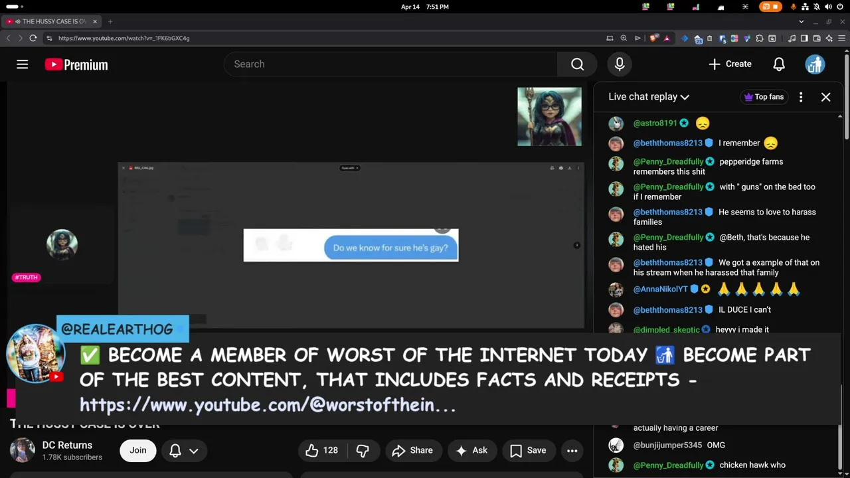850x478 pixels.
Task: View site settings next to the URL
Action: pyautogui.click(x=50, y=38)
